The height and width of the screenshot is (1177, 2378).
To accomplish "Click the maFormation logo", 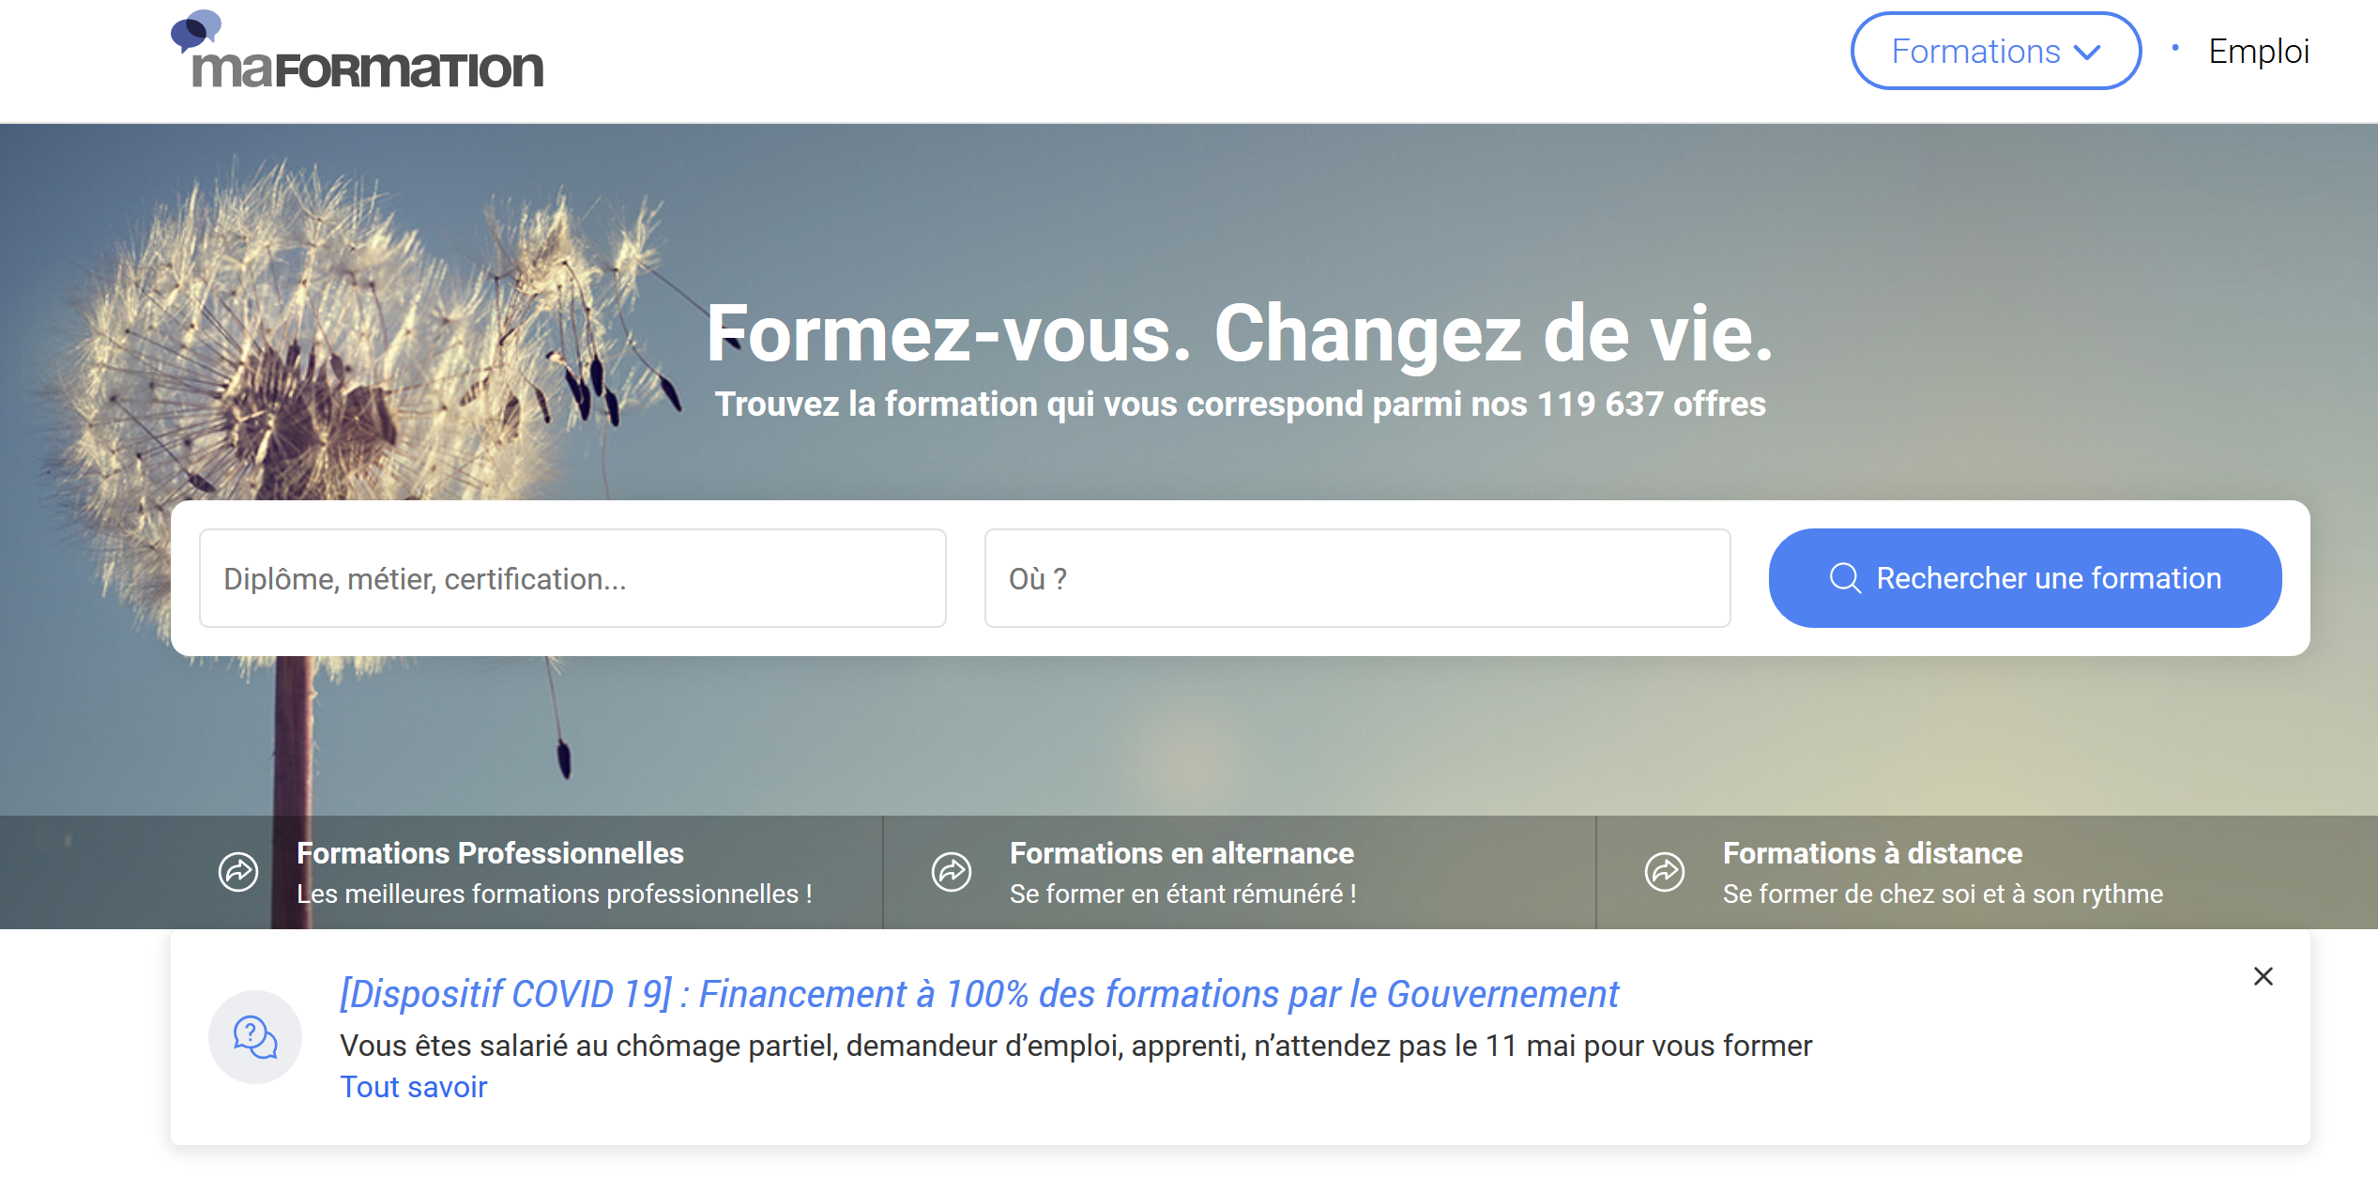I will 366,69.
